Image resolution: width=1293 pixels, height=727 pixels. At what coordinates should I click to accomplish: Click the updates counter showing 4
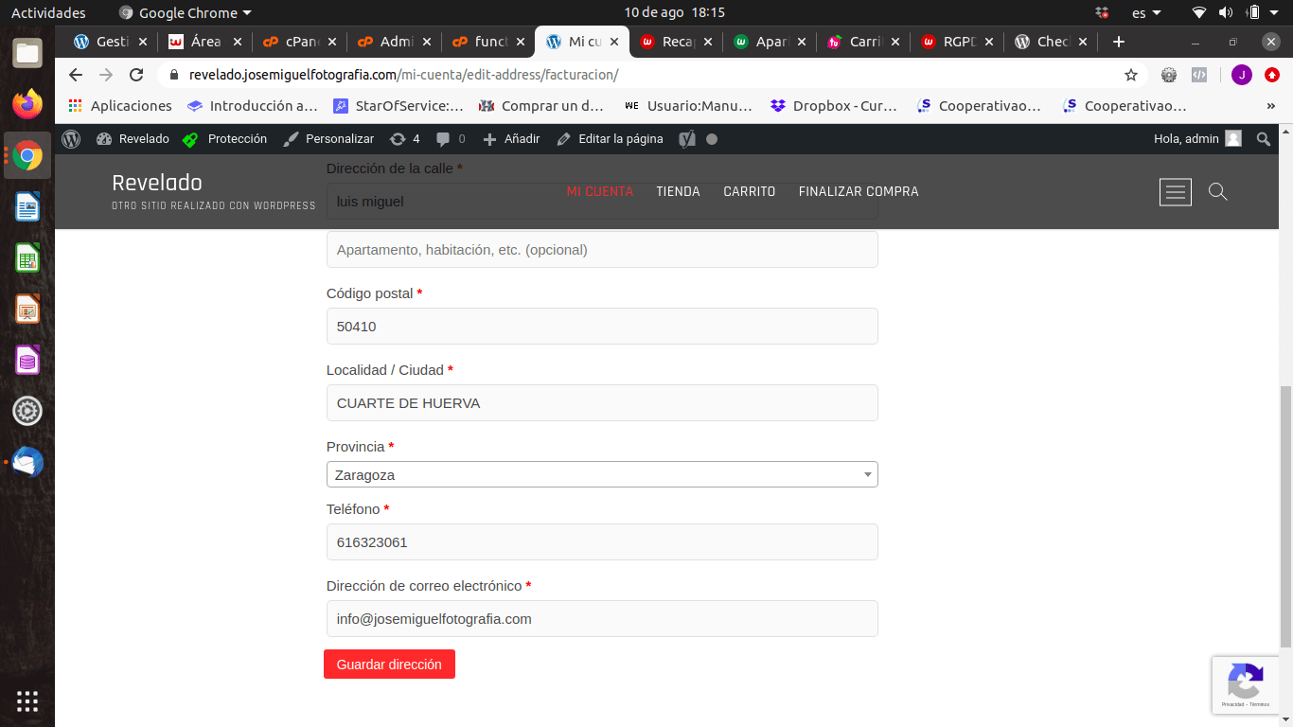[x=405, y=139]
